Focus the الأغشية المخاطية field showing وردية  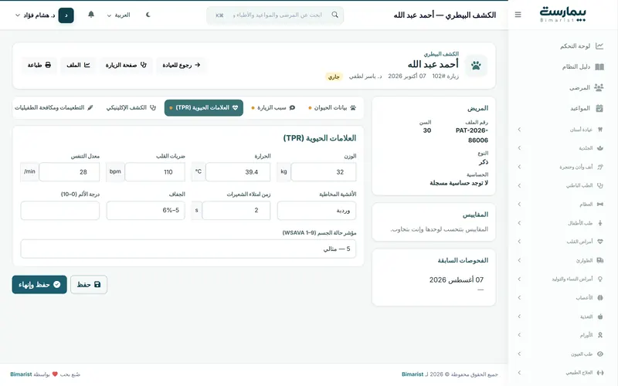point(317,210)
